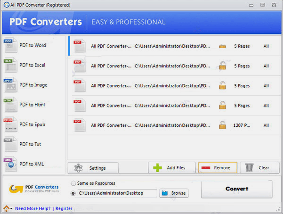Screen dimensions: 283x214
Task: Enable the Same as Resources option
Action: click(x=73, y=183)
